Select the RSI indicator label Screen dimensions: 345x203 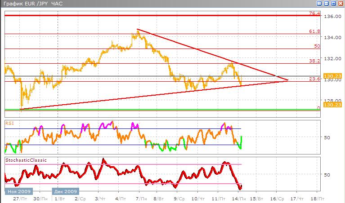click(9, 123)
